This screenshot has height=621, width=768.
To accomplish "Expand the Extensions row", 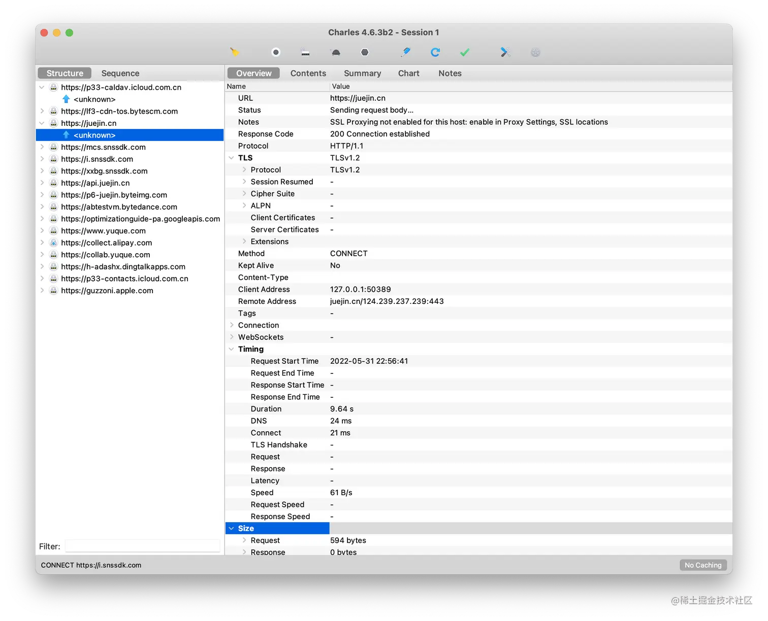I will pyautogui.click(x=244, y=241).
